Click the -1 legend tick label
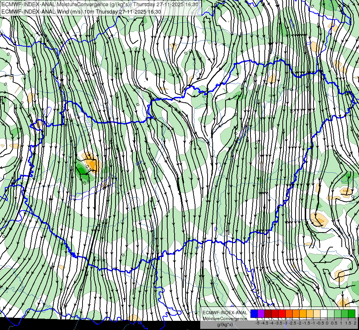359x330 pixels. (x=313, y=323)
